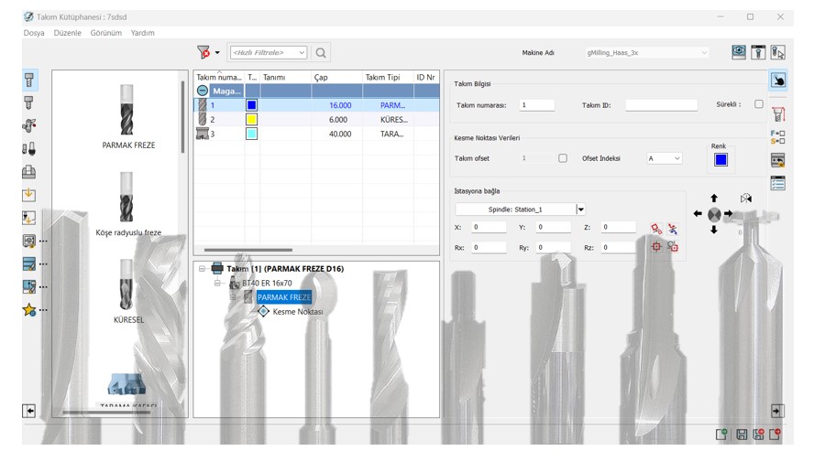Click the eye preview icon at top right
The image size is (825, 462).
pyautogui.click(x=739, y=52)
